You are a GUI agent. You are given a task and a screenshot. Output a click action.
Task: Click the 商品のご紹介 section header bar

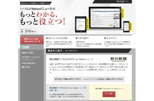point(89,51)
